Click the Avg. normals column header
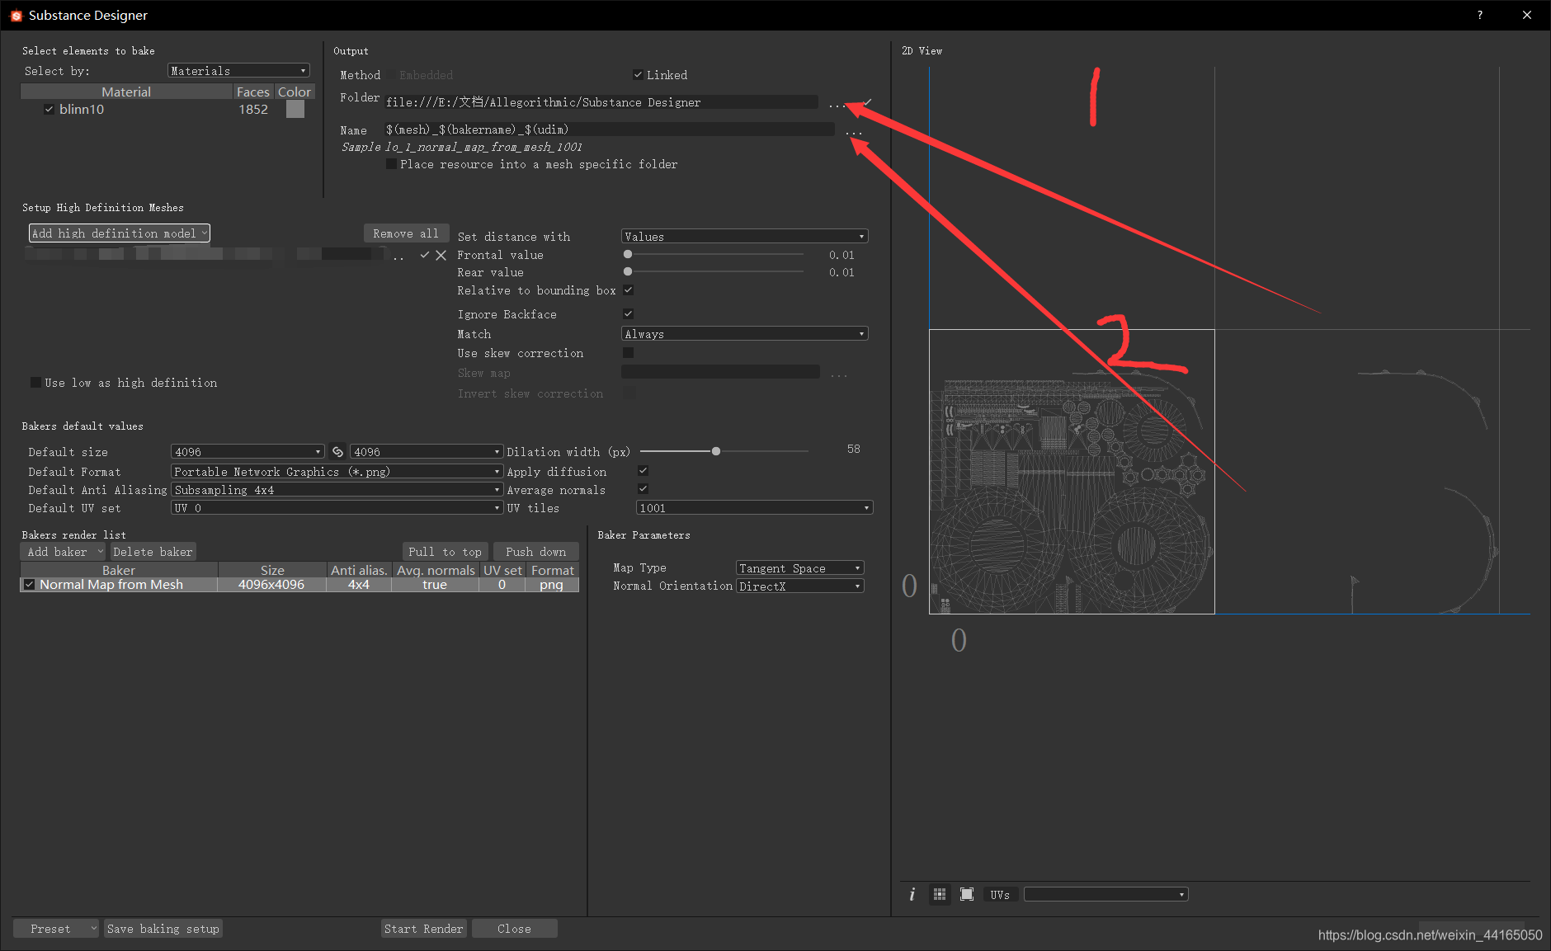The height and width of the screenshot is (951, 1551). (x=436, y=571)
